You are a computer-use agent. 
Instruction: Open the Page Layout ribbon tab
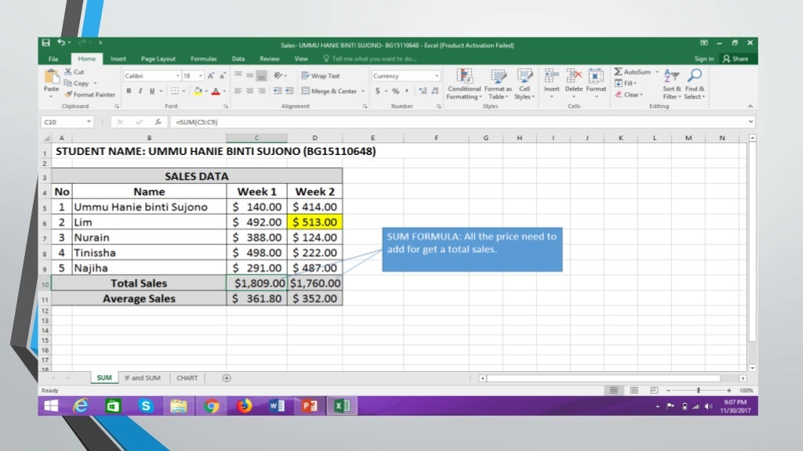158,59
